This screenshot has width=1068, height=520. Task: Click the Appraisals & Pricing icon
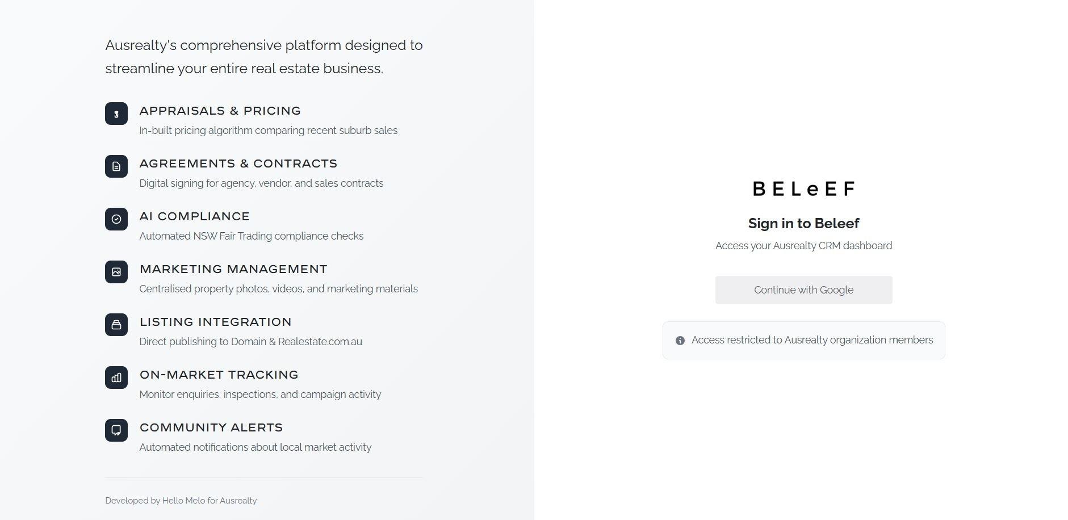[116, 114]
